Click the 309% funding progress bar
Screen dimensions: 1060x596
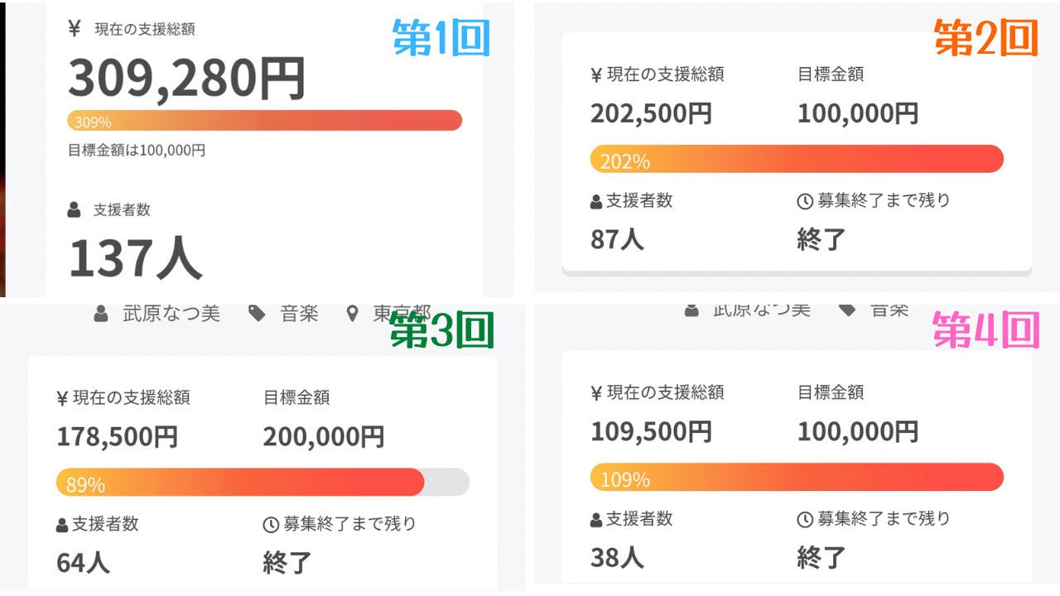(265, 121)
